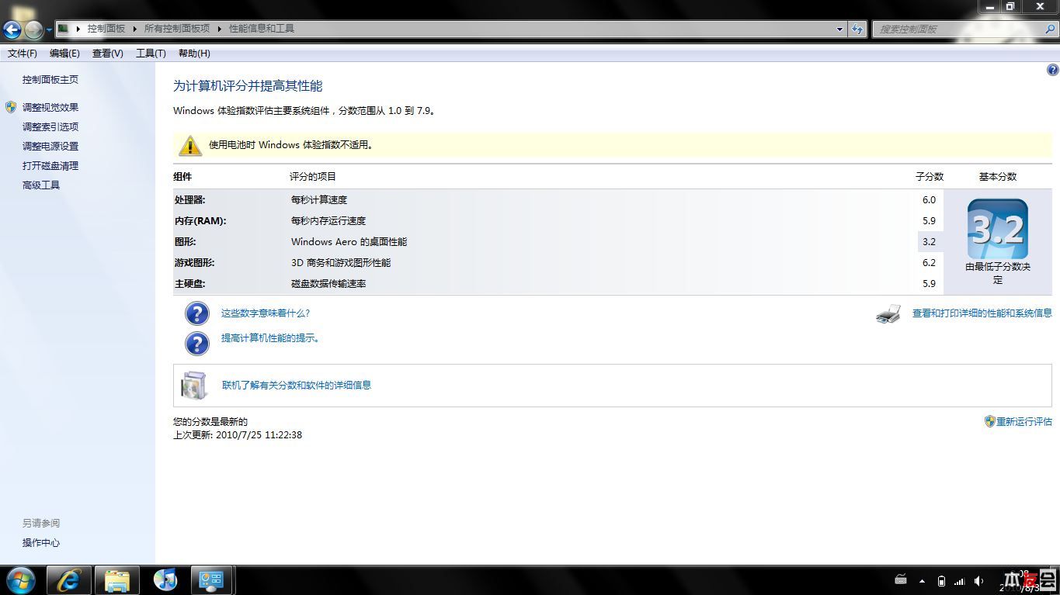
Task: Click the highlighted graphics subscore 3.2
Action: pyautogui.click(x=930, y=241)
